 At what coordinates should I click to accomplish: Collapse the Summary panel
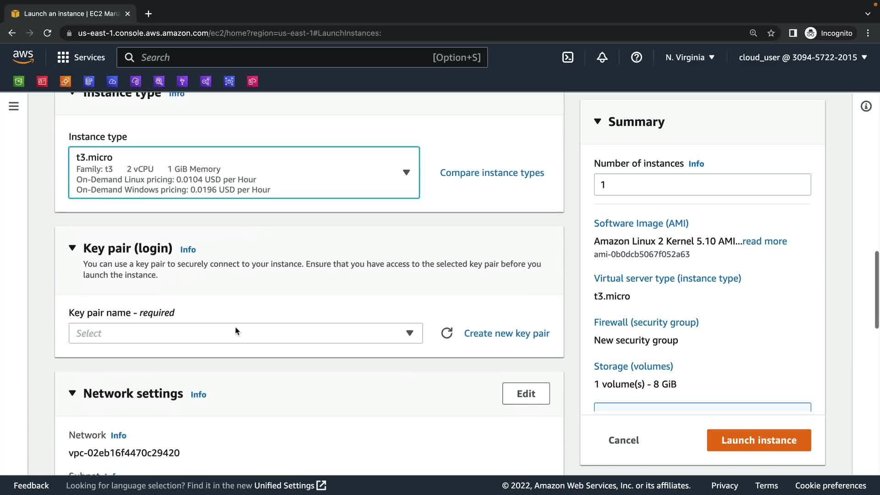tap(597, 121)
